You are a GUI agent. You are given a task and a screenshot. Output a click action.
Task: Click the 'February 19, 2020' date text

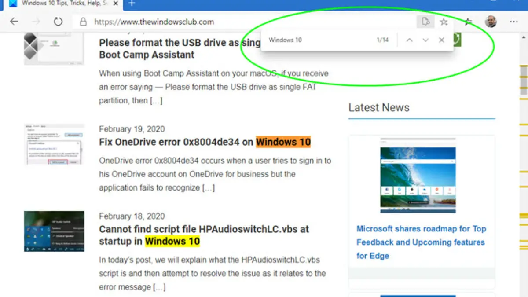132,129
